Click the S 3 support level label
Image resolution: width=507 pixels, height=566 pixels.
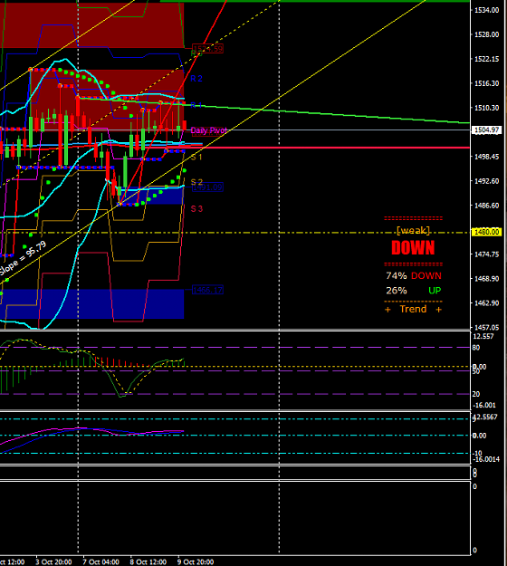pyautogui.click(x=196, y=208)
